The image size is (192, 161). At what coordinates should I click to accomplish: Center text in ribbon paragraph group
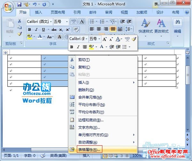pyautogui.click(x=99, y=29)
